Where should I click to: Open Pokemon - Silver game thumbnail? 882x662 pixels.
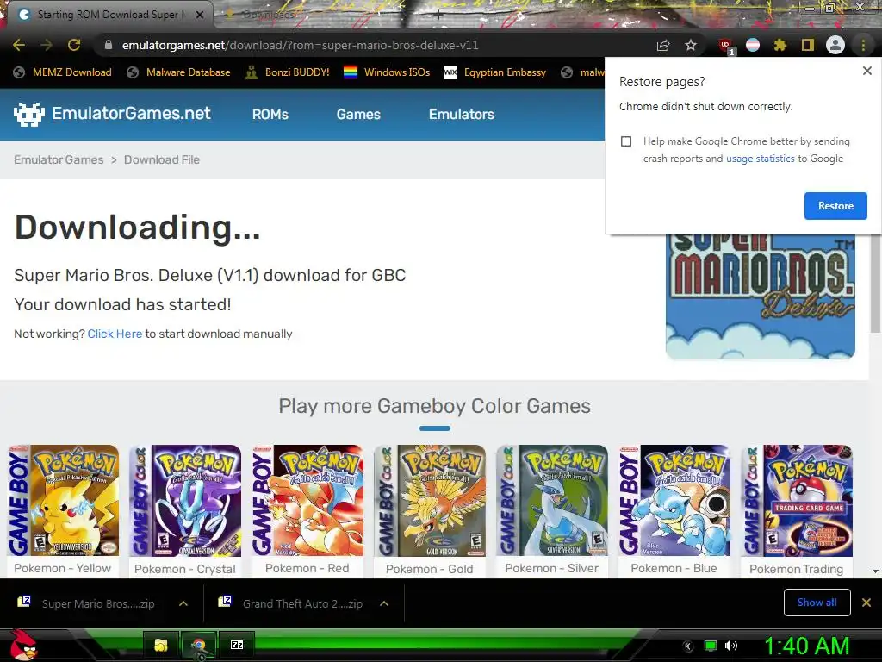click(552, 501)
